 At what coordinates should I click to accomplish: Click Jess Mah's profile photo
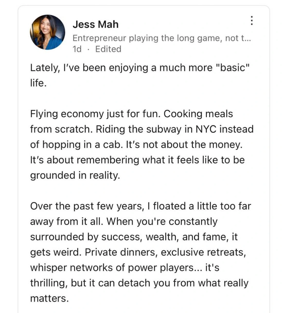pyautogui.click(x=48, y=32)
